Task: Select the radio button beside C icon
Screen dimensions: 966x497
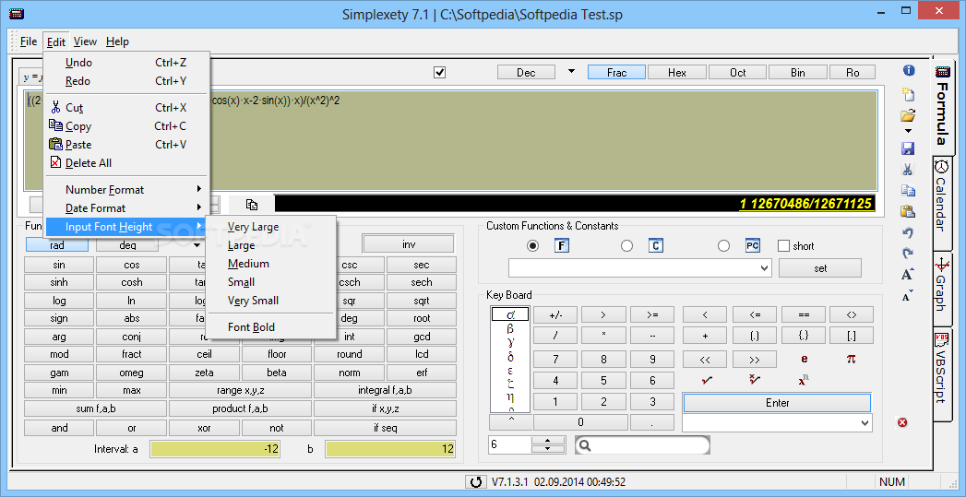Action: [x=627, y=245]
